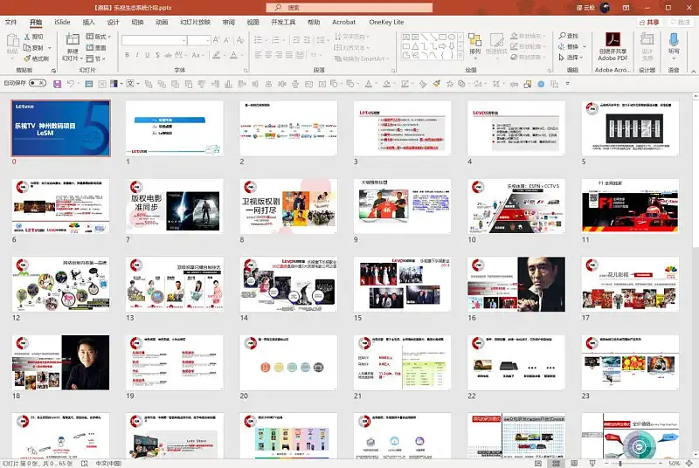Click the Copy (复制) icon
699x468 pixels.
[27, 47]
